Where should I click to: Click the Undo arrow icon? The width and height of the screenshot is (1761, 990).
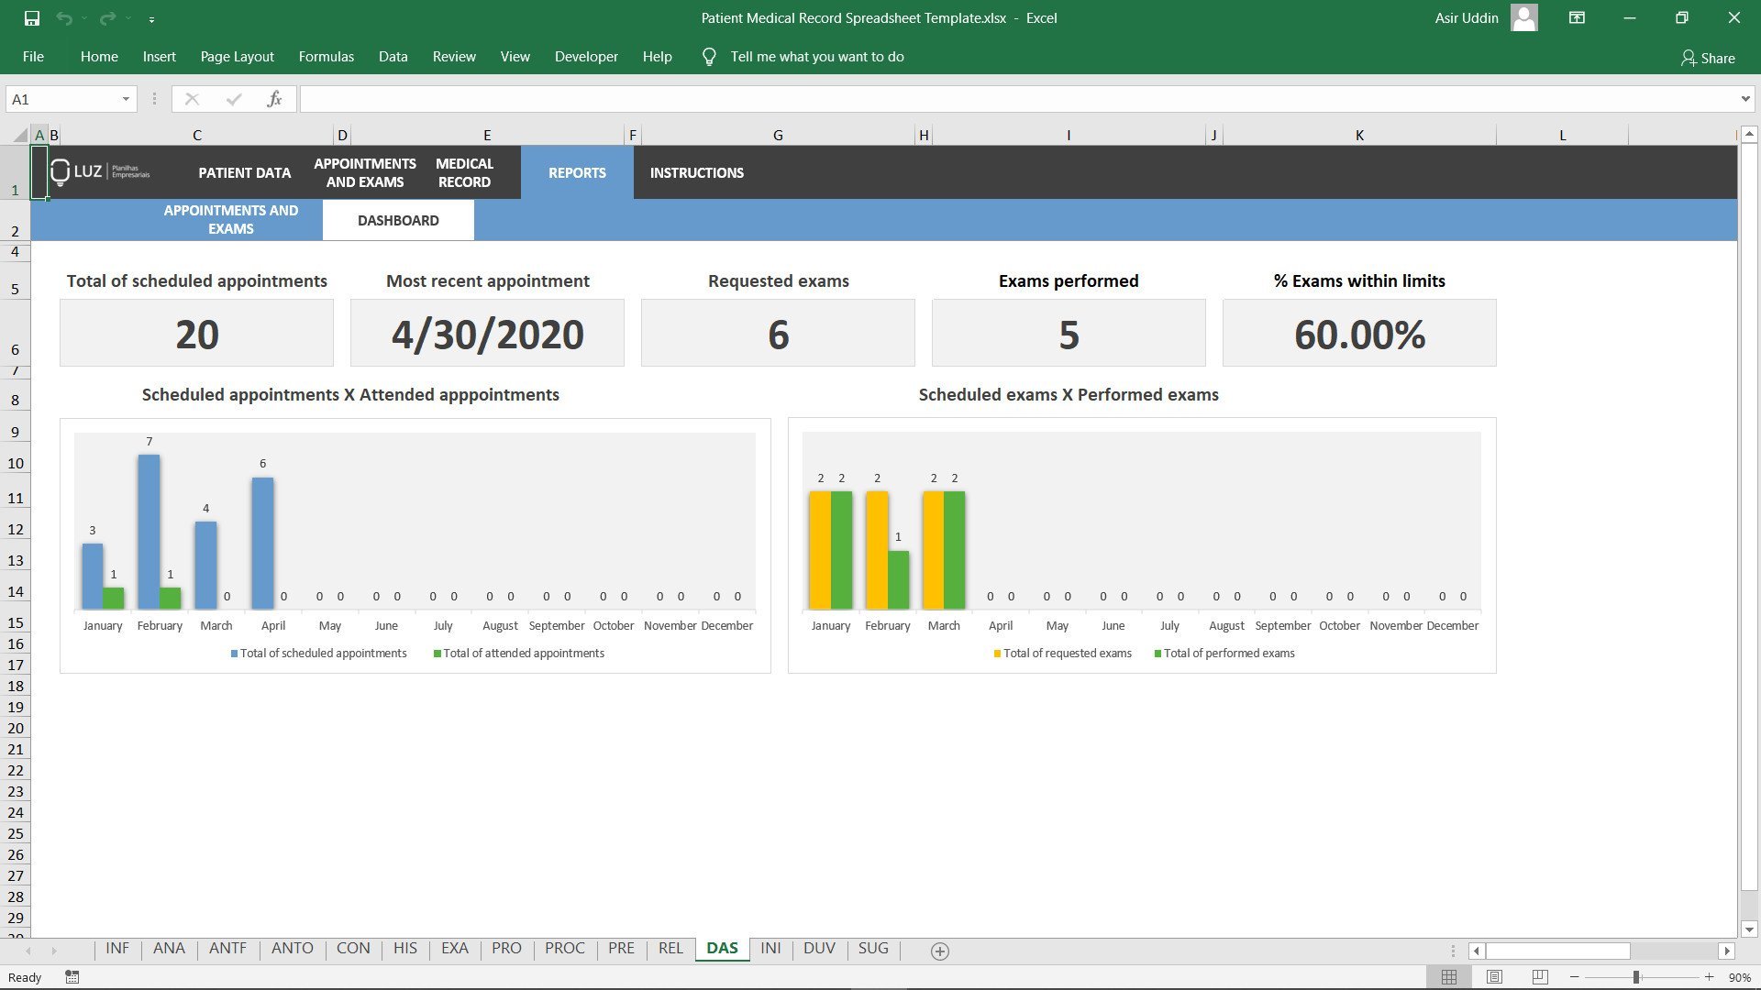(x=63, y=18)
